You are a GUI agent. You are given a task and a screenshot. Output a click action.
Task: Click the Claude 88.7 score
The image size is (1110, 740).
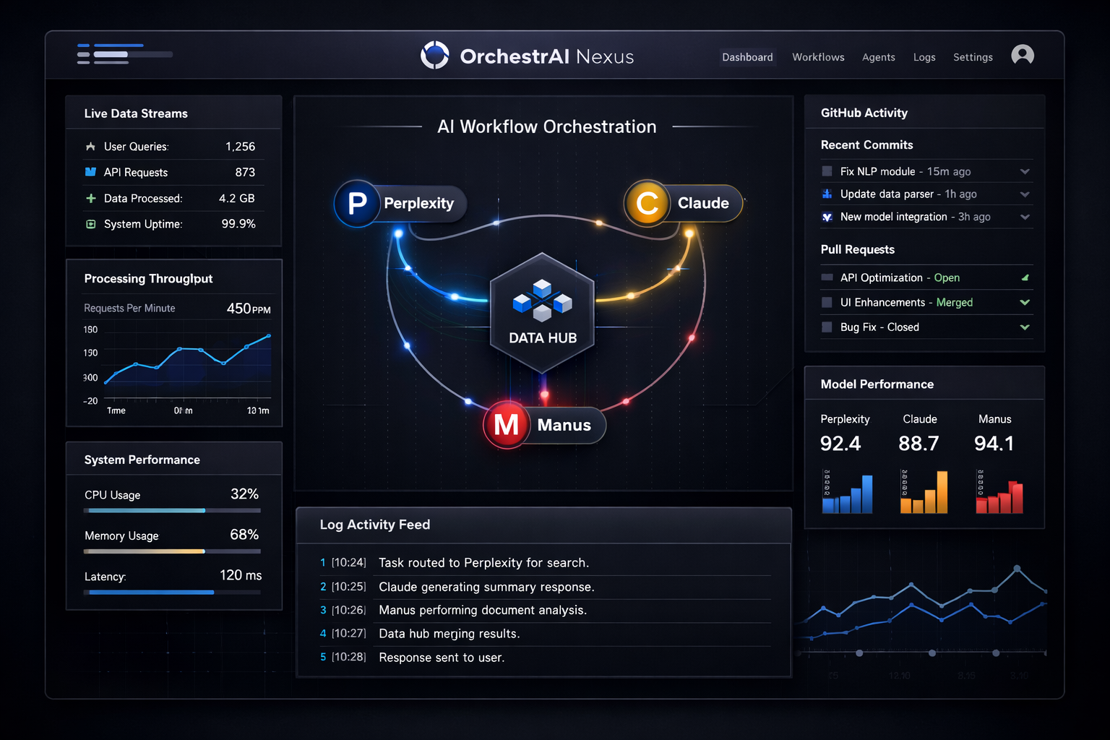click(x=918, y=444)
